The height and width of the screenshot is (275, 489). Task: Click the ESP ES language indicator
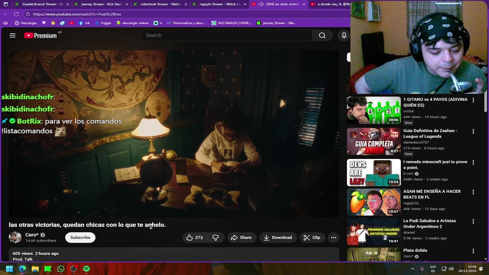point(433,269)
